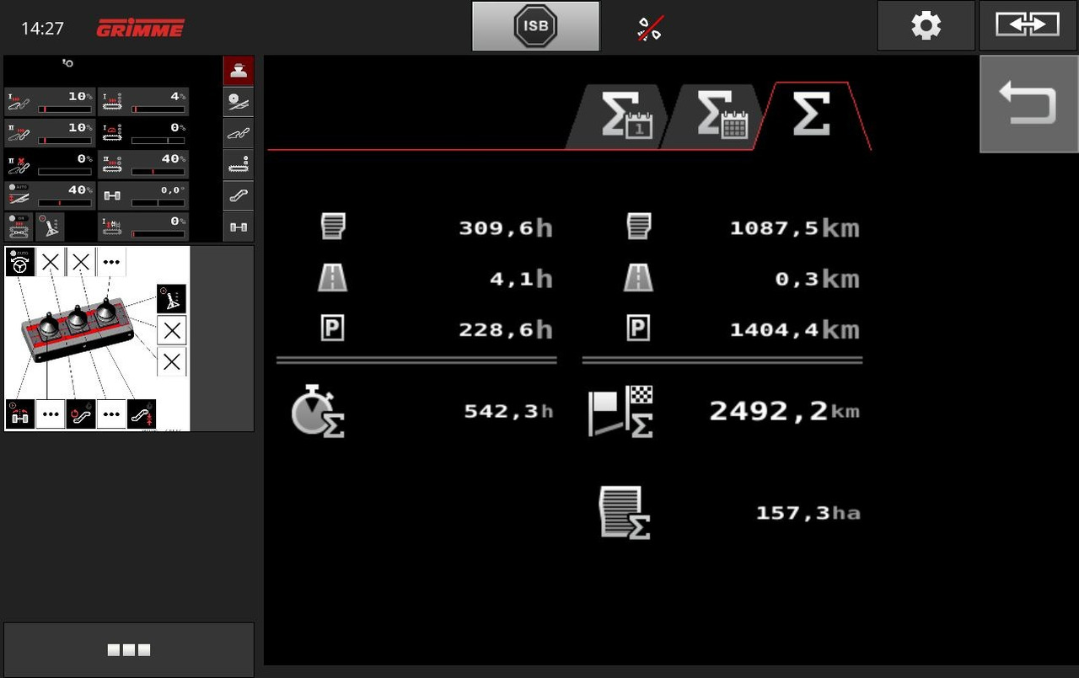Image resolution: width=1079 pixels, height=678 pixels.
Task: Click the crossed-out tool icon in top bar
Action: coord(649,28)
